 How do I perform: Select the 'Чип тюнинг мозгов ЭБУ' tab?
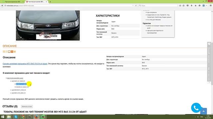coord(36,2)
